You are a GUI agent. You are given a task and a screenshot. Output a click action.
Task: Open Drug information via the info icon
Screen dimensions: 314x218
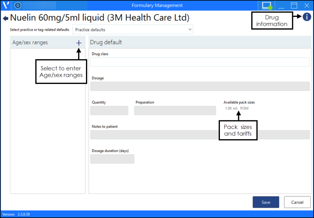pyautogui.click(x=307, y=17)
